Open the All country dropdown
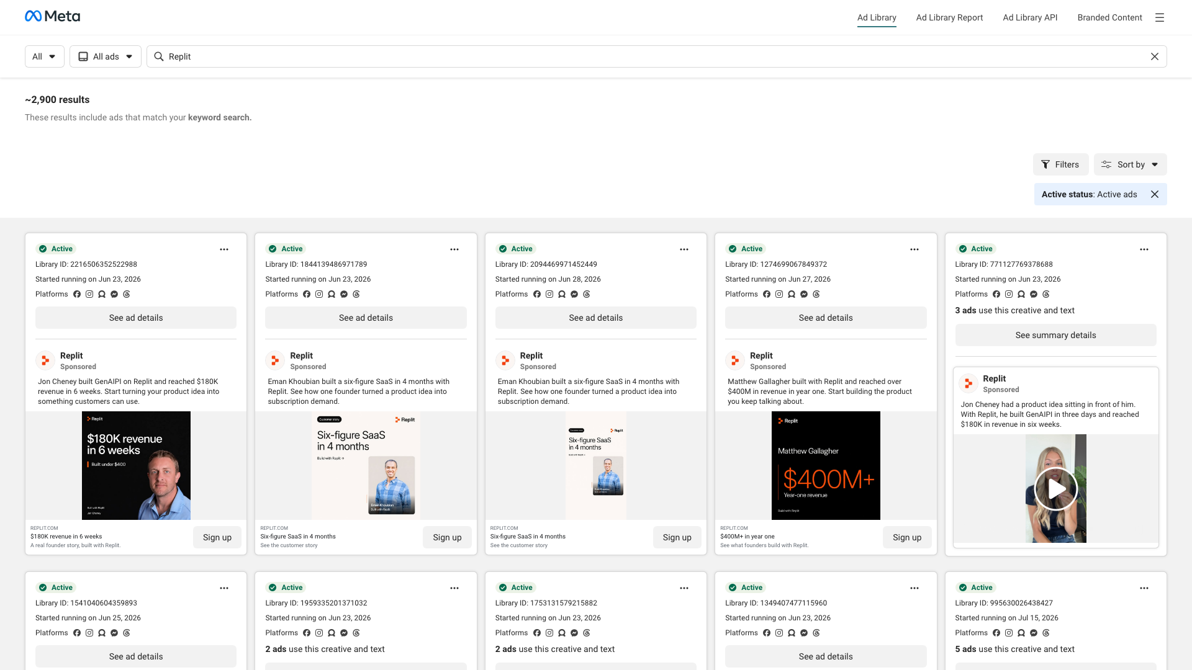The height and width of the screenshot is (670, 1192). coord(45,56)
